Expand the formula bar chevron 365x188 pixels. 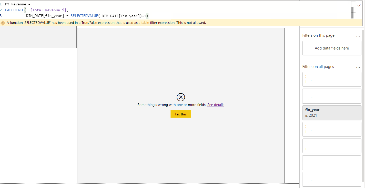(359, 5)
